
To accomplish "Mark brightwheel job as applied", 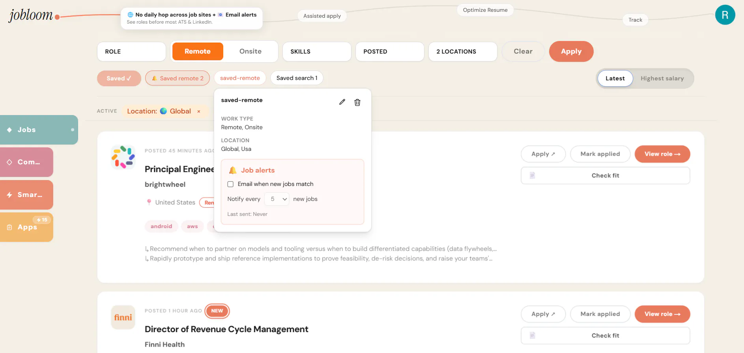I will (x=600, y=154).
